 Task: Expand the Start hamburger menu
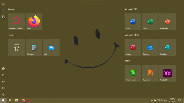point(3,4)
